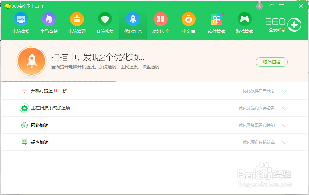
Task: Open 小金库 wallet feature
Action: click(189, 22)
